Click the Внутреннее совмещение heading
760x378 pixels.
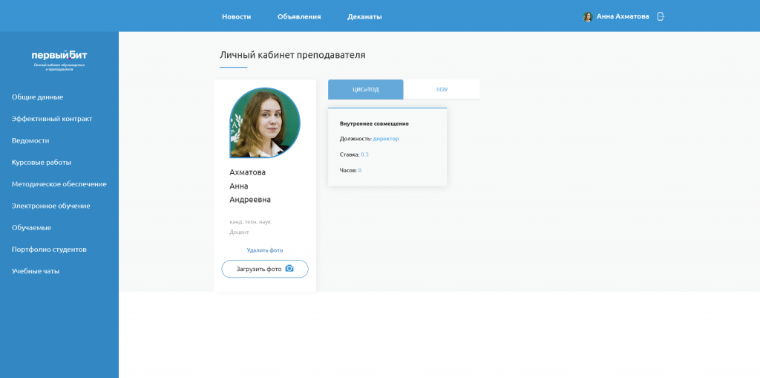[374, 124]
